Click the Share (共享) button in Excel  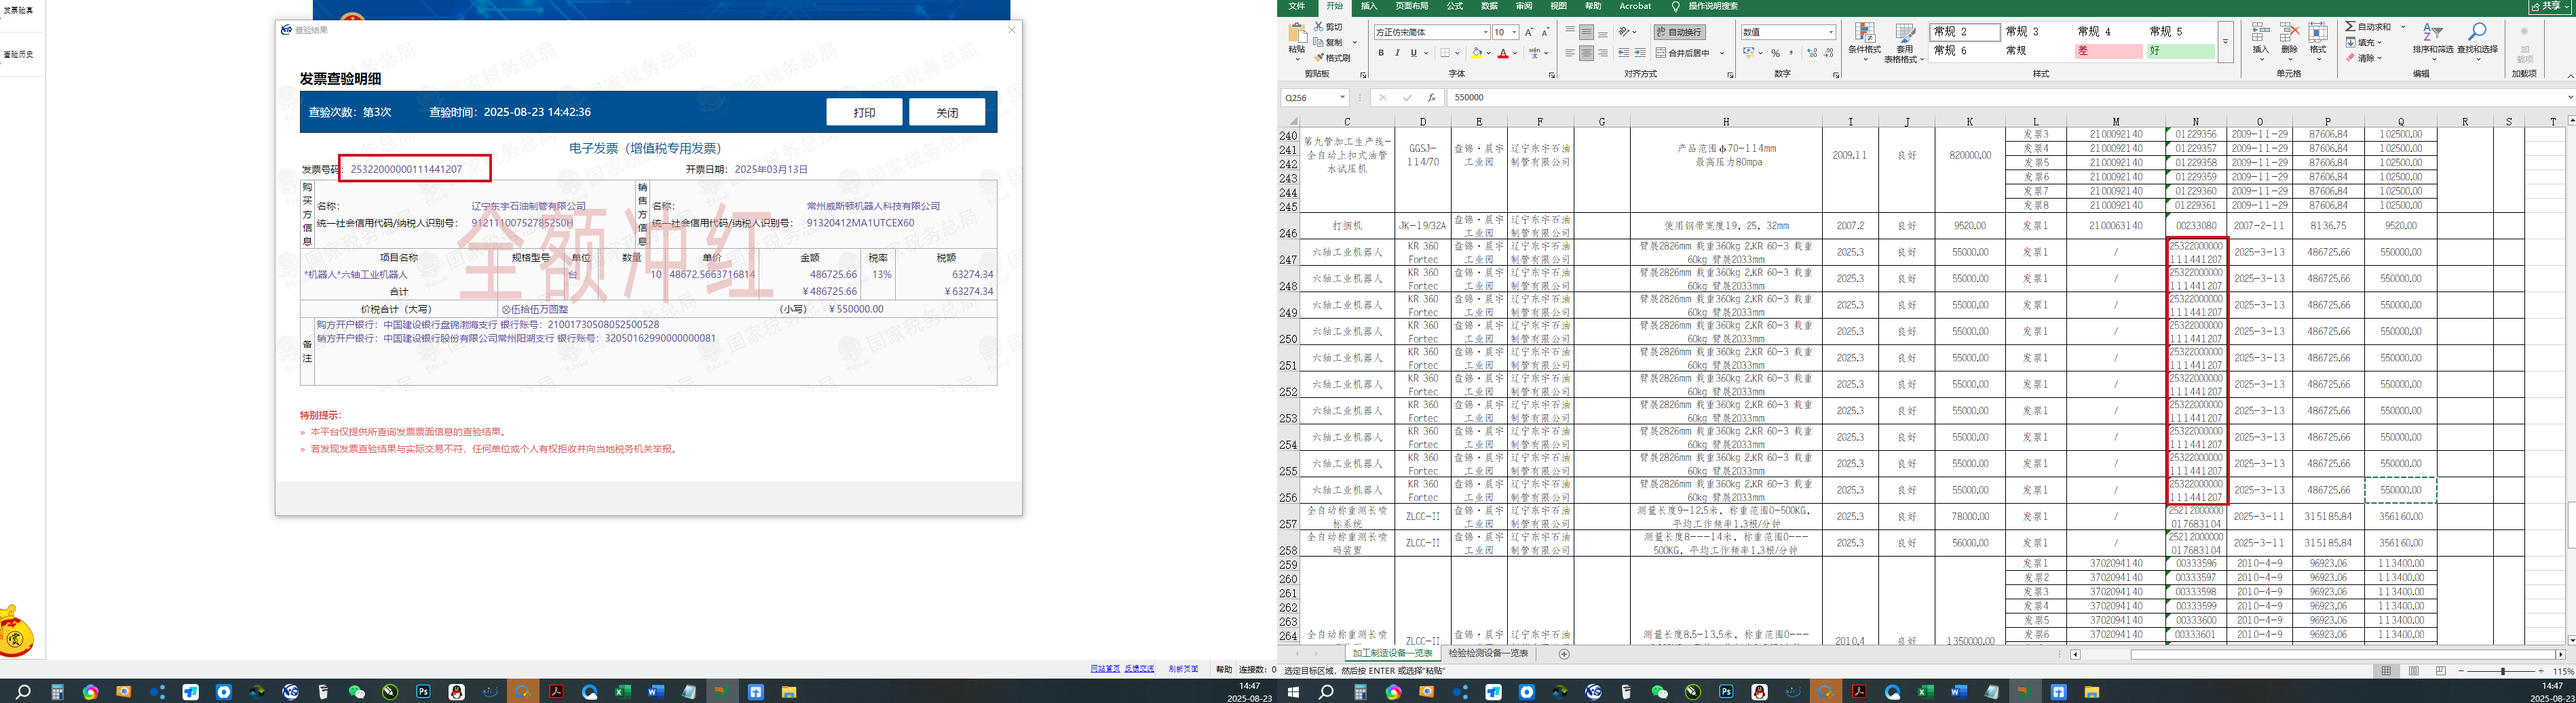point(2549,6)
